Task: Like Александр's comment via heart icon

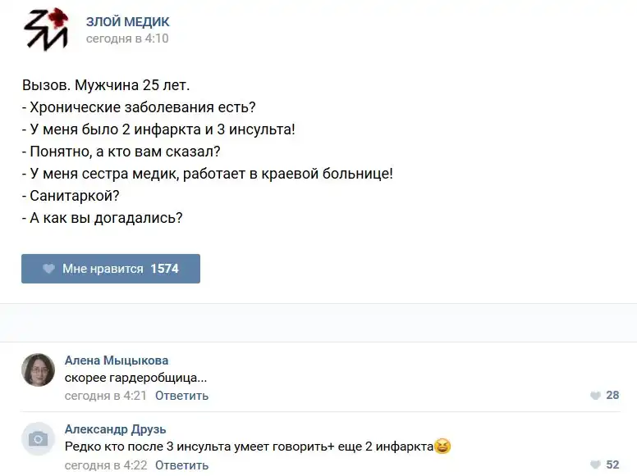Action: [x=595, y=465]
